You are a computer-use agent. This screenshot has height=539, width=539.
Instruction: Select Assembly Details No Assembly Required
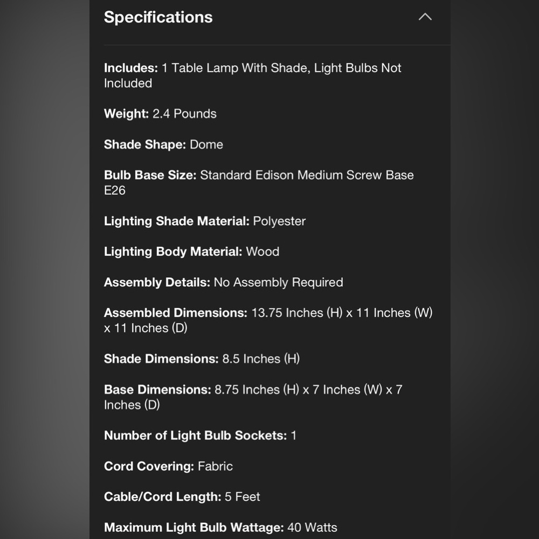pyautogui.click(x=224, y=282)
